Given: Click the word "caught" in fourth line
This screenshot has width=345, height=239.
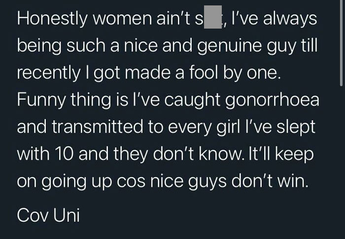Looking at the screenshot, I should coord(192,100).
